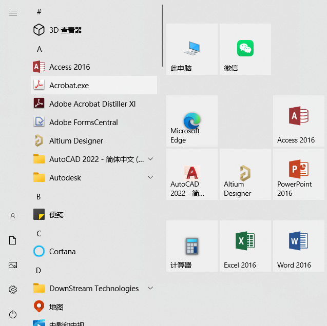Click the # section header
Image resolution: width=327 pixels, height=326 pixels.
click(39, 12)
